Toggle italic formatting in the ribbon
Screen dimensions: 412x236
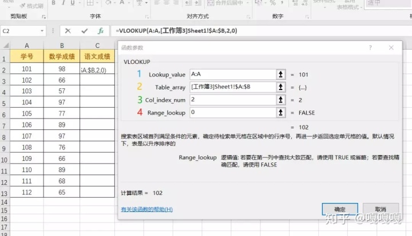click(63, 3)
